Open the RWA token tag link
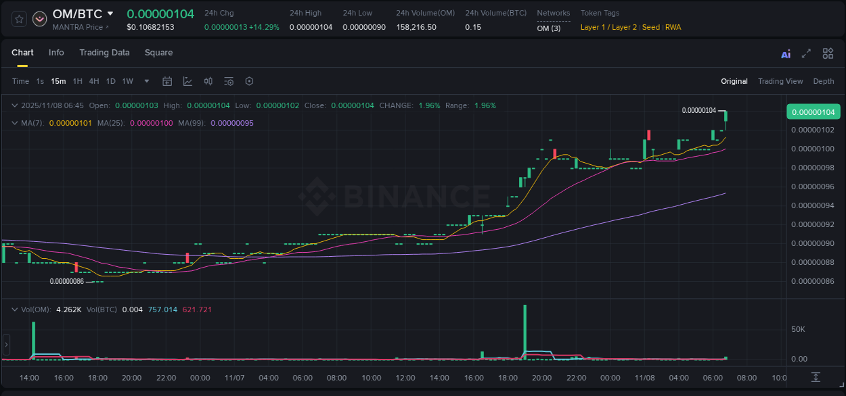The image size is (846, 396). 673,27
